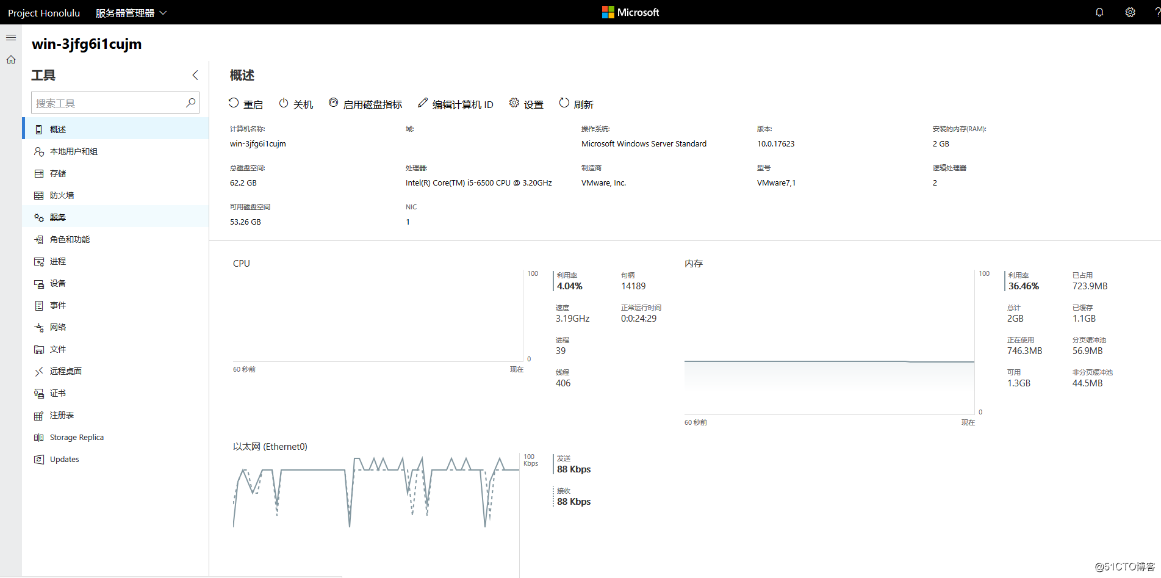Expand the 服务器管理器 dropdown
1161x578 pixels.
pos(131,13)
